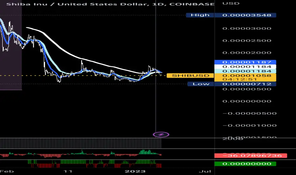296x175 pixels.
Task: Click the green 0.00000000 indicator value
Action: (246, 164)
